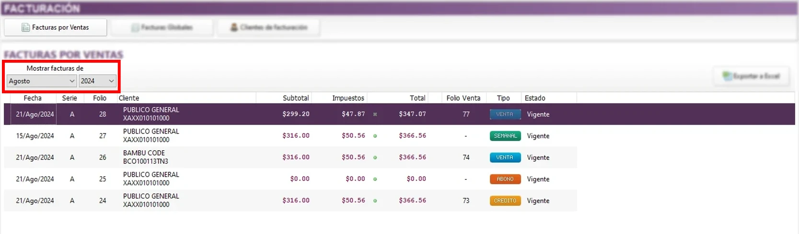
Task: Sort invoices by the Fecha column header
Action: [33, 98]
